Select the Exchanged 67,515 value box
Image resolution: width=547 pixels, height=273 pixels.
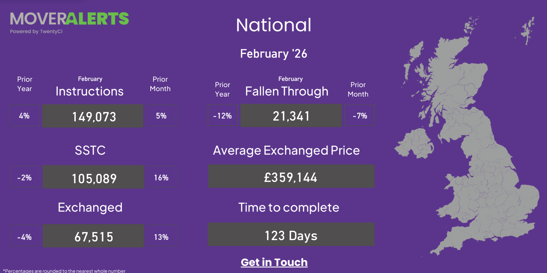click(x=93, y=236)
